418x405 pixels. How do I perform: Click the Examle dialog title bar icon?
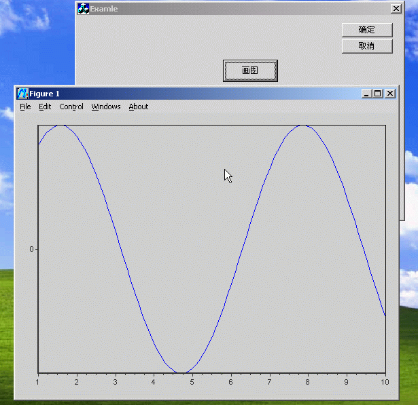click(84, 9)
